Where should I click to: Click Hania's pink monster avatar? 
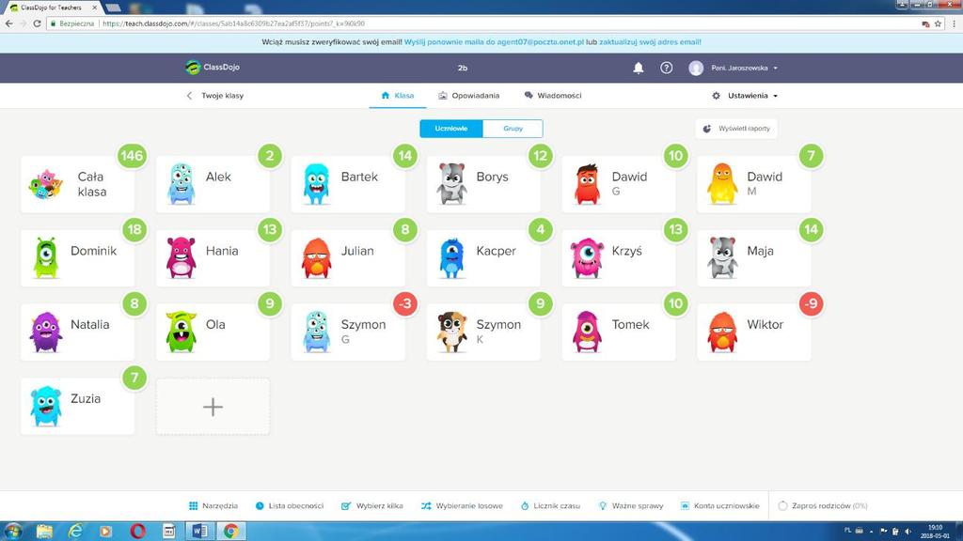182,257
